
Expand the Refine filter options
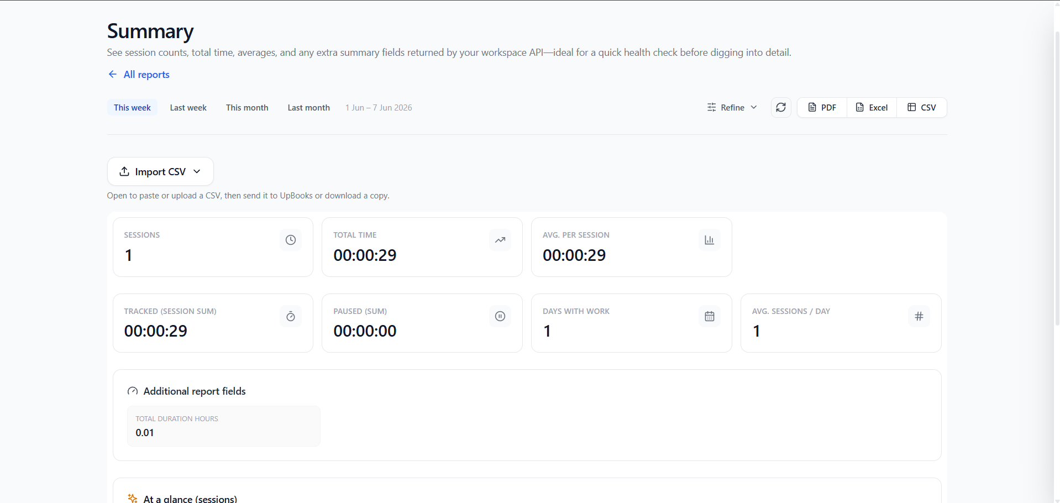pyautogui.click(x=732, y=107)
